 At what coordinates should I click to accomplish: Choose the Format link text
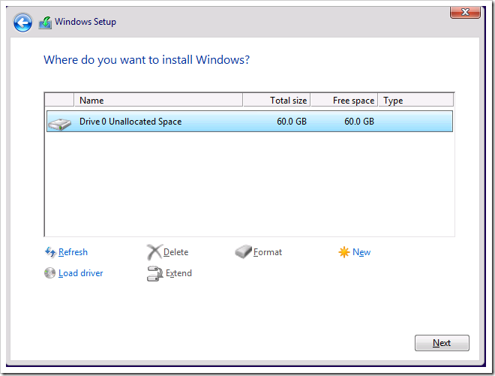tap(268, 252)
